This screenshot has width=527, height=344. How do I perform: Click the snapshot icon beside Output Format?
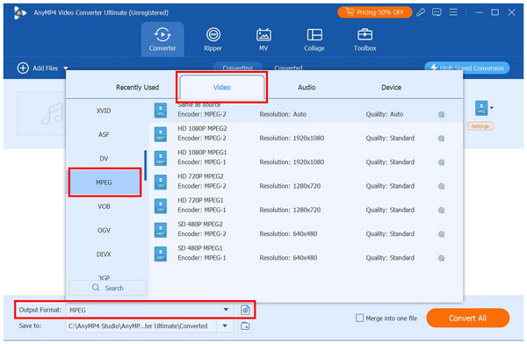[245, 310]
